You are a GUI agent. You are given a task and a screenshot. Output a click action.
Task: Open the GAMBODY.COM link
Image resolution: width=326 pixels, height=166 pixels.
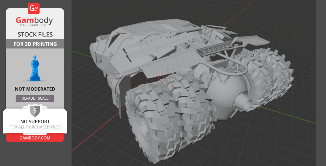(x=35, y=138)
